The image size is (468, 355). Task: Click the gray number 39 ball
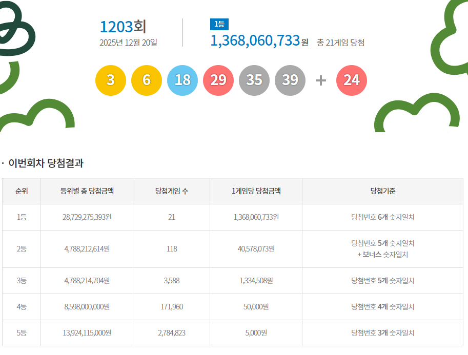pos(290,80)
